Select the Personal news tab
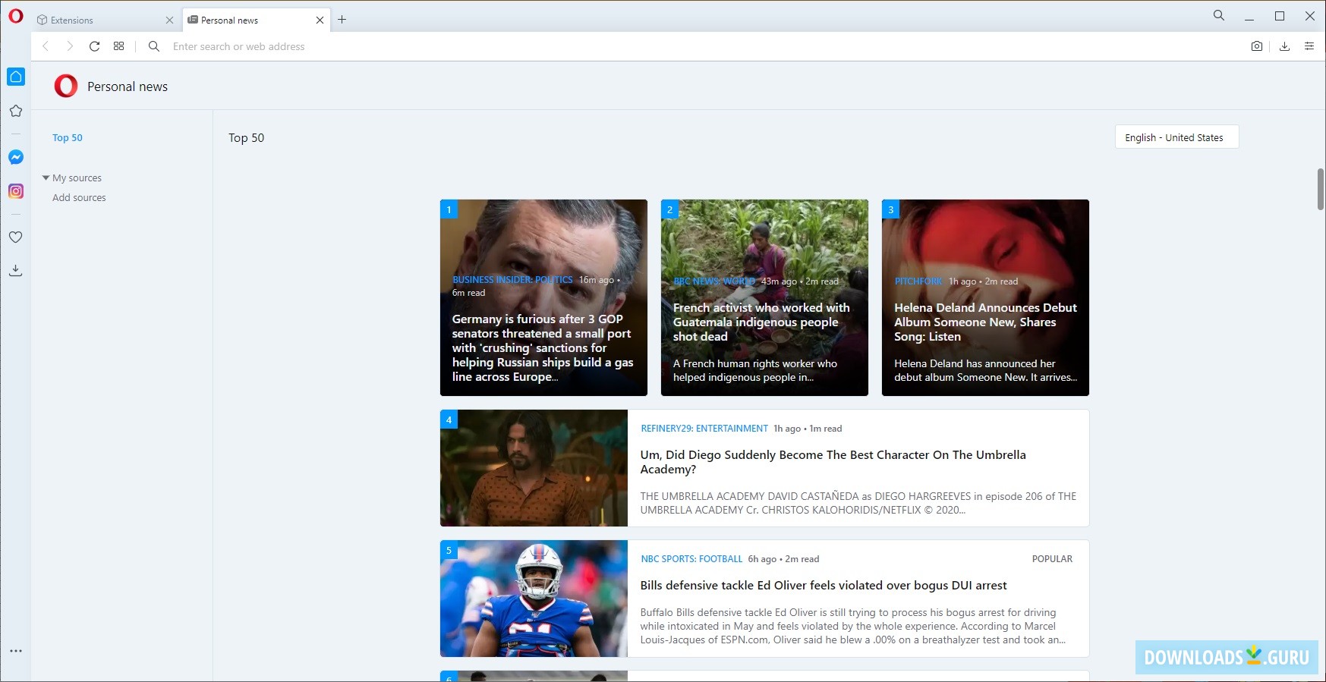Image resolution: width=1326 pixels, height=682 pixels. pos(256,20)
